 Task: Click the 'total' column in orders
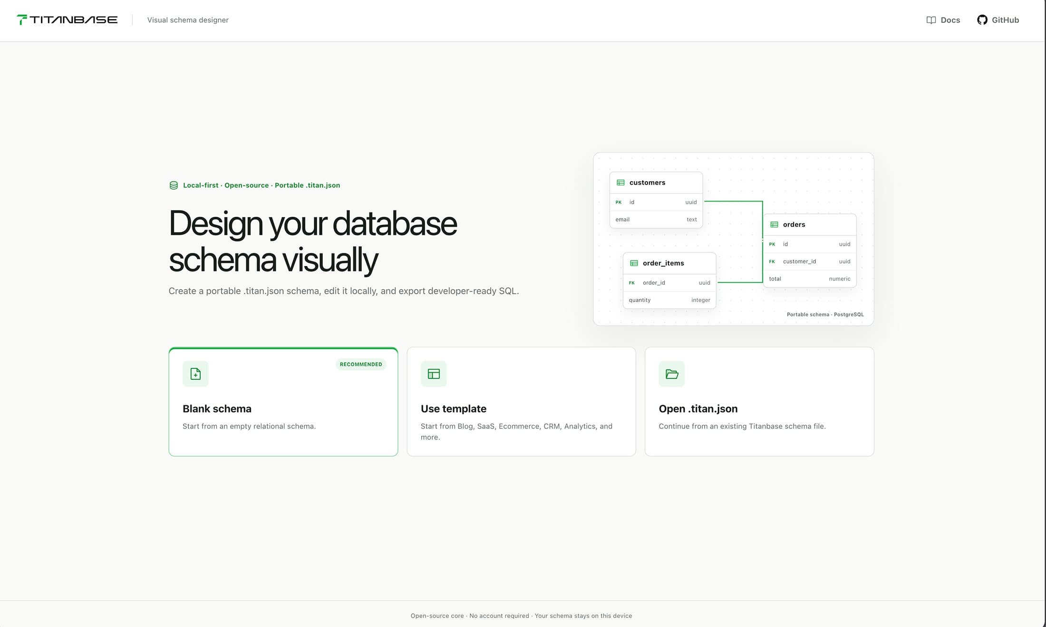pyautogui.click(x=775, y=279)
